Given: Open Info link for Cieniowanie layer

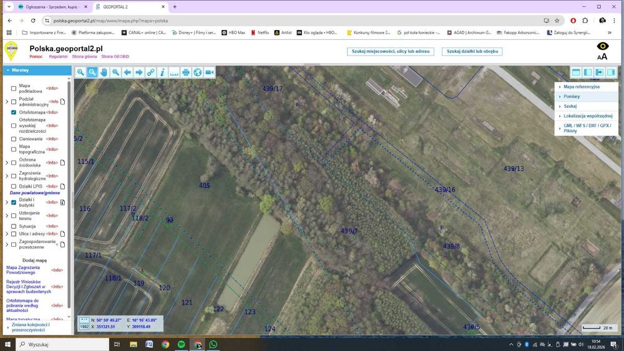Looking at the screenshot, I should point(52,139).
